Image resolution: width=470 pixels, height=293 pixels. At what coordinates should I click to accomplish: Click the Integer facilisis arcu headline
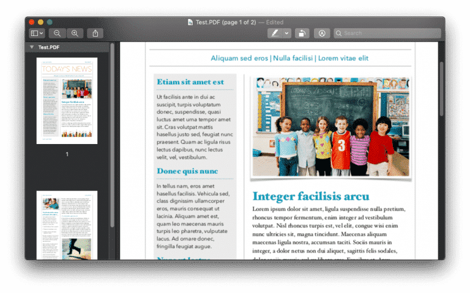(x=311, y=197)
